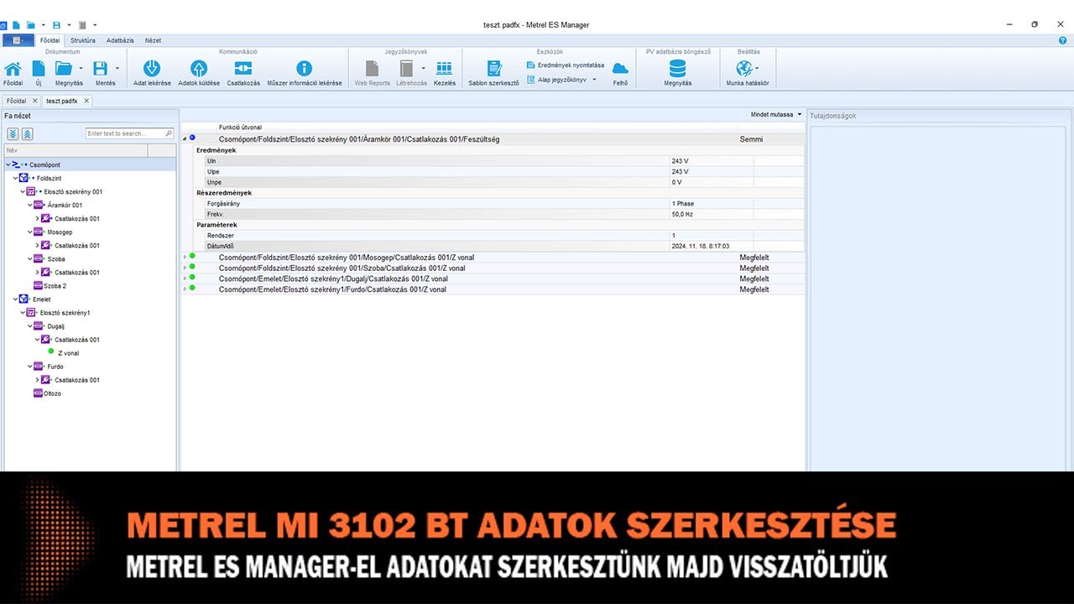This screenshot has height=604, width=1074.
Task: Switch to the Adatbázis ribbon tab
Action: pos(121,40)
